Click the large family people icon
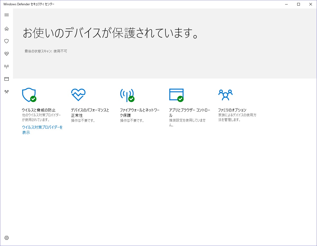This screenshot has height=246, width=317. click(x=225, y=95)
